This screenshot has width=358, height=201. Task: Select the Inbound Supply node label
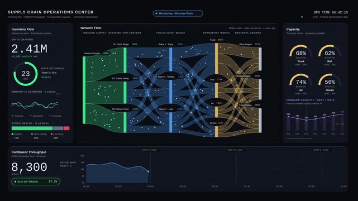(92, 53)
